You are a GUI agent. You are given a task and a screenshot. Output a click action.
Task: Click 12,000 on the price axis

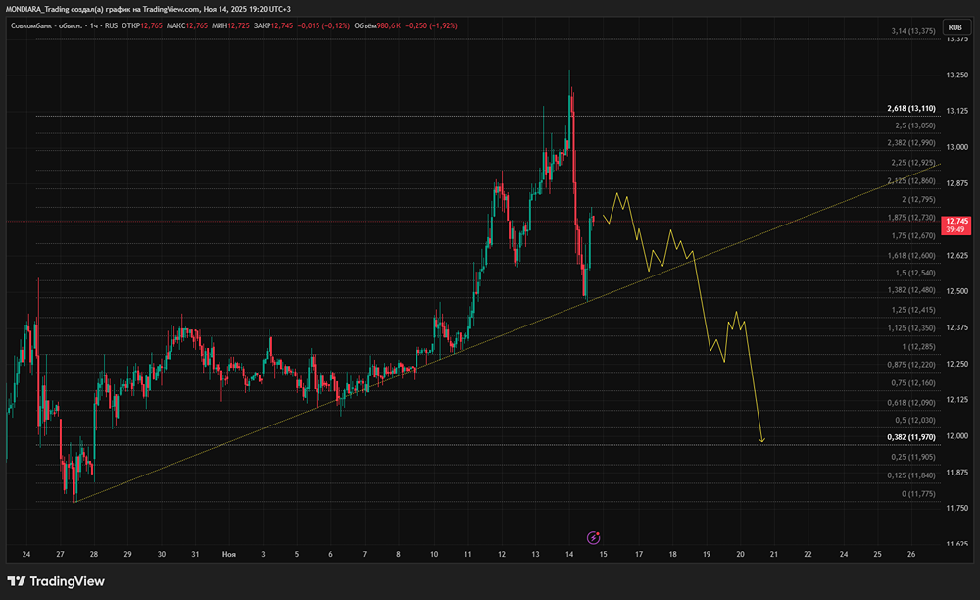click(956, 436)
